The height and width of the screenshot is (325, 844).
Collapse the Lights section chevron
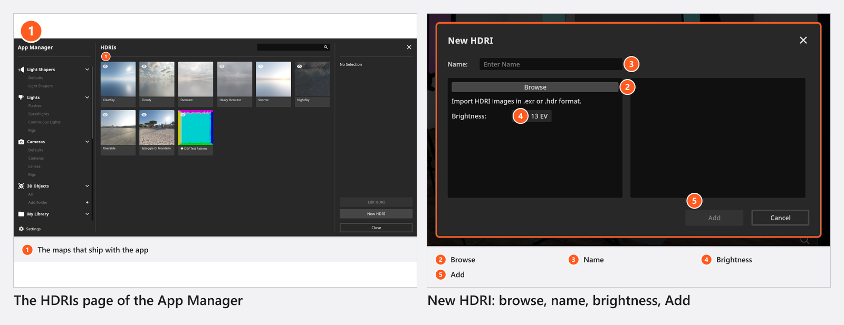[x=87, y=97]
